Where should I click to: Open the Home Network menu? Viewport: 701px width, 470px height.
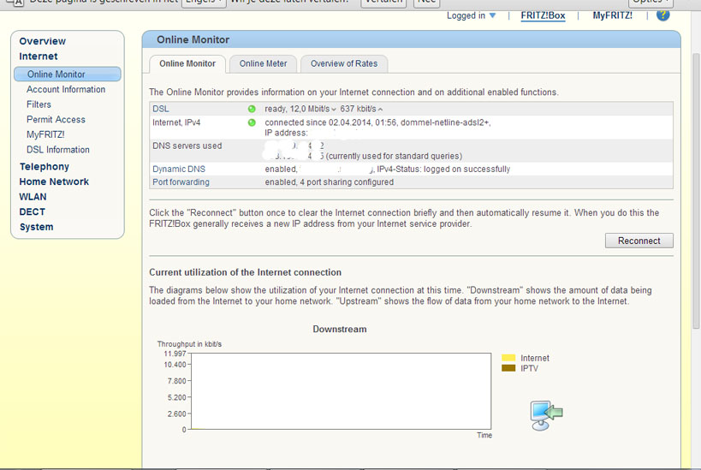click(x=54, y=182)
